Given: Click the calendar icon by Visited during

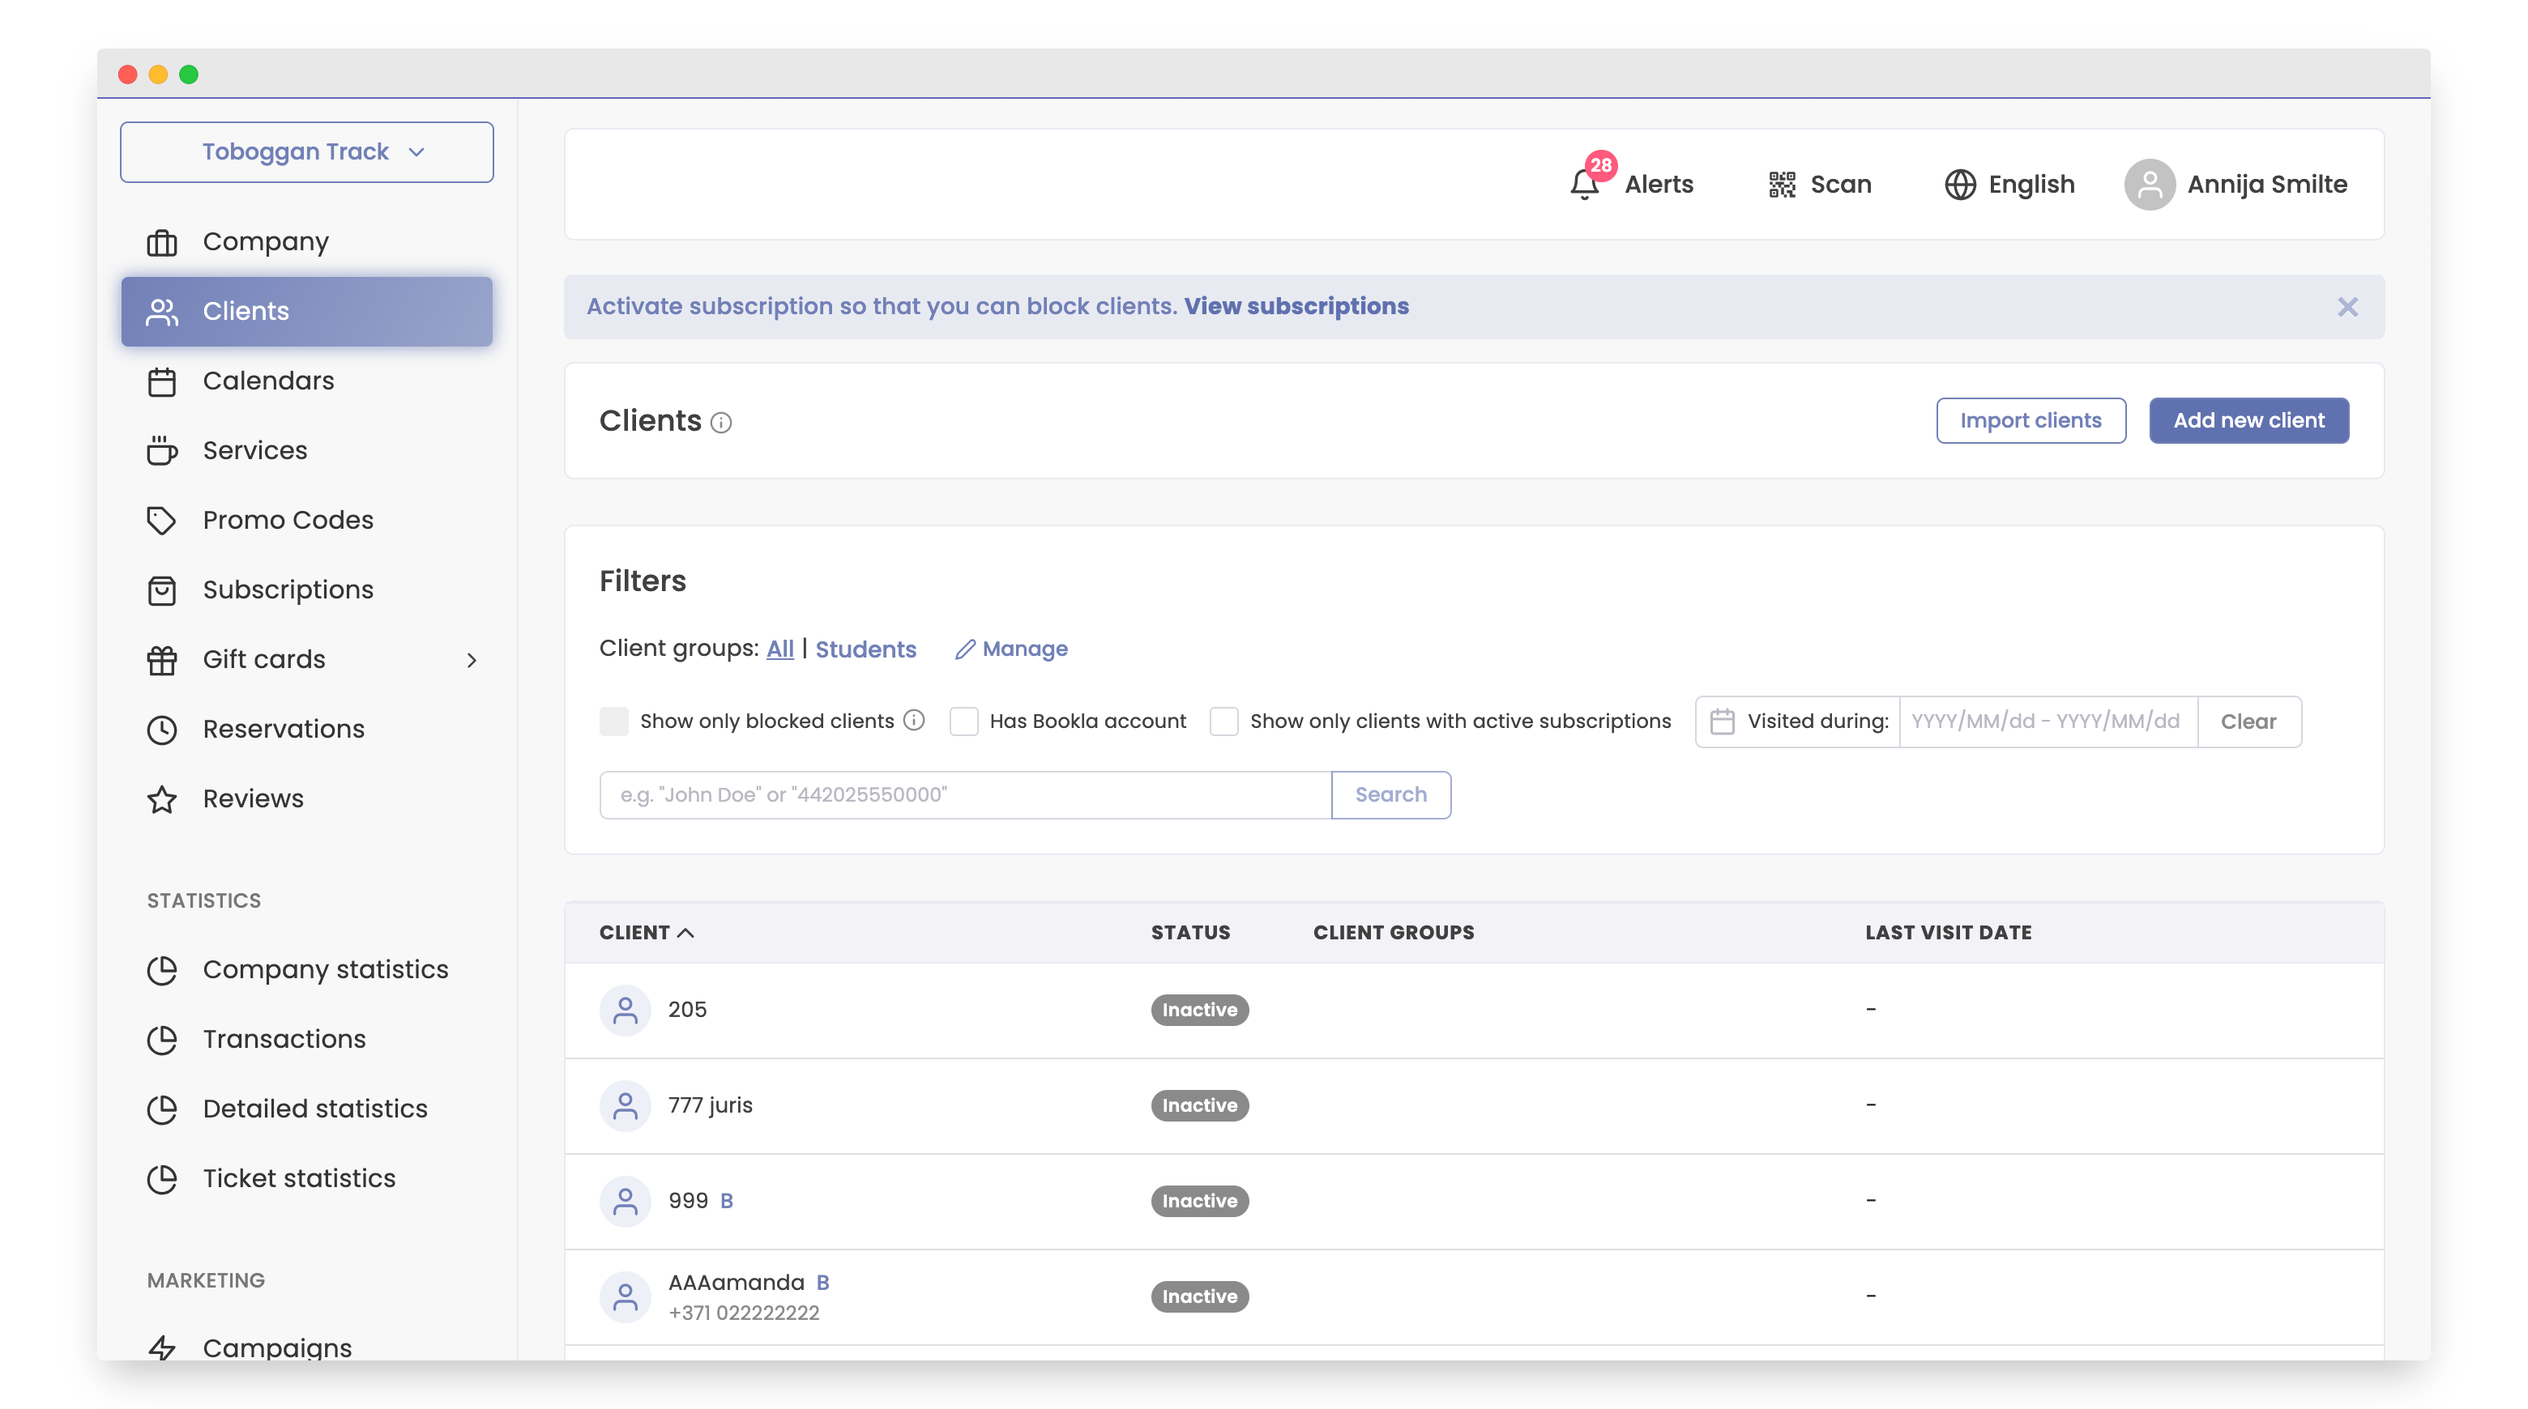Looking at the screenshot, I should (1721, 722).
